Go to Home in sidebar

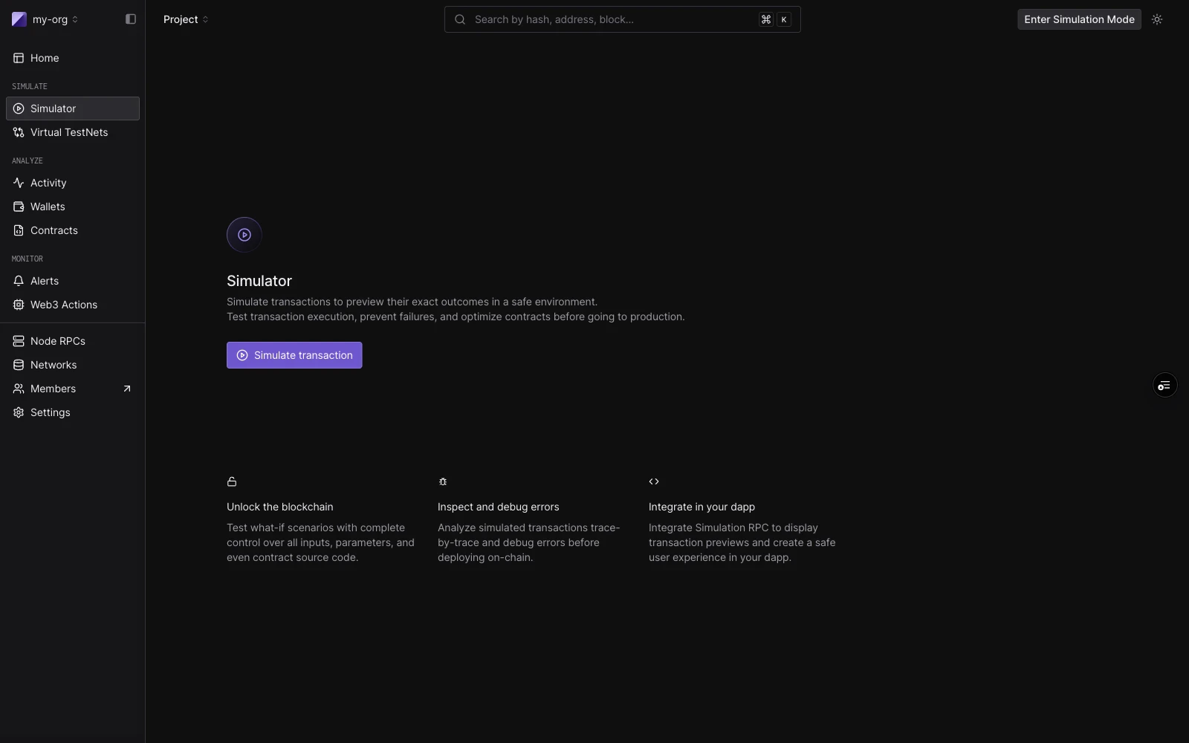[73, 58]
